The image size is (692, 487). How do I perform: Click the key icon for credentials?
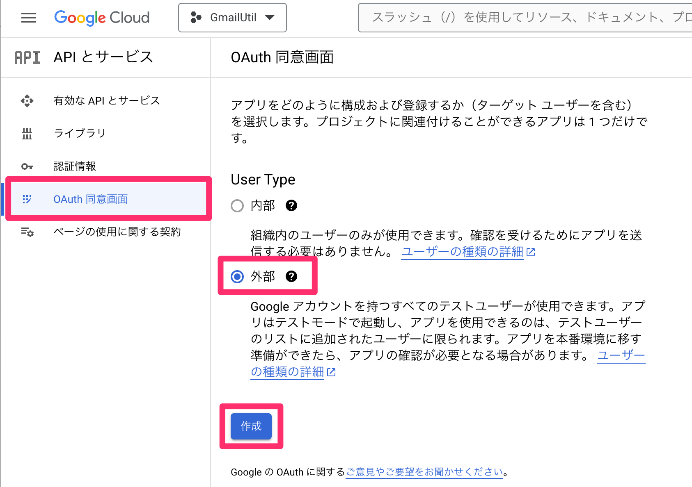[27, 166]
